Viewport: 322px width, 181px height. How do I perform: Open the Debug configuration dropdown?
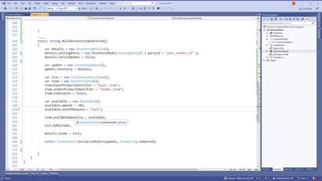[52, 9]
